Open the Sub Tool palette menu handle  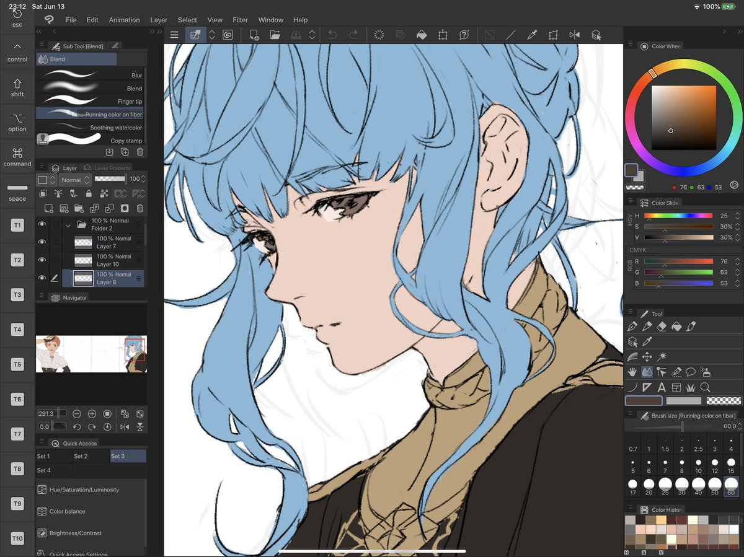pos(42,45)
